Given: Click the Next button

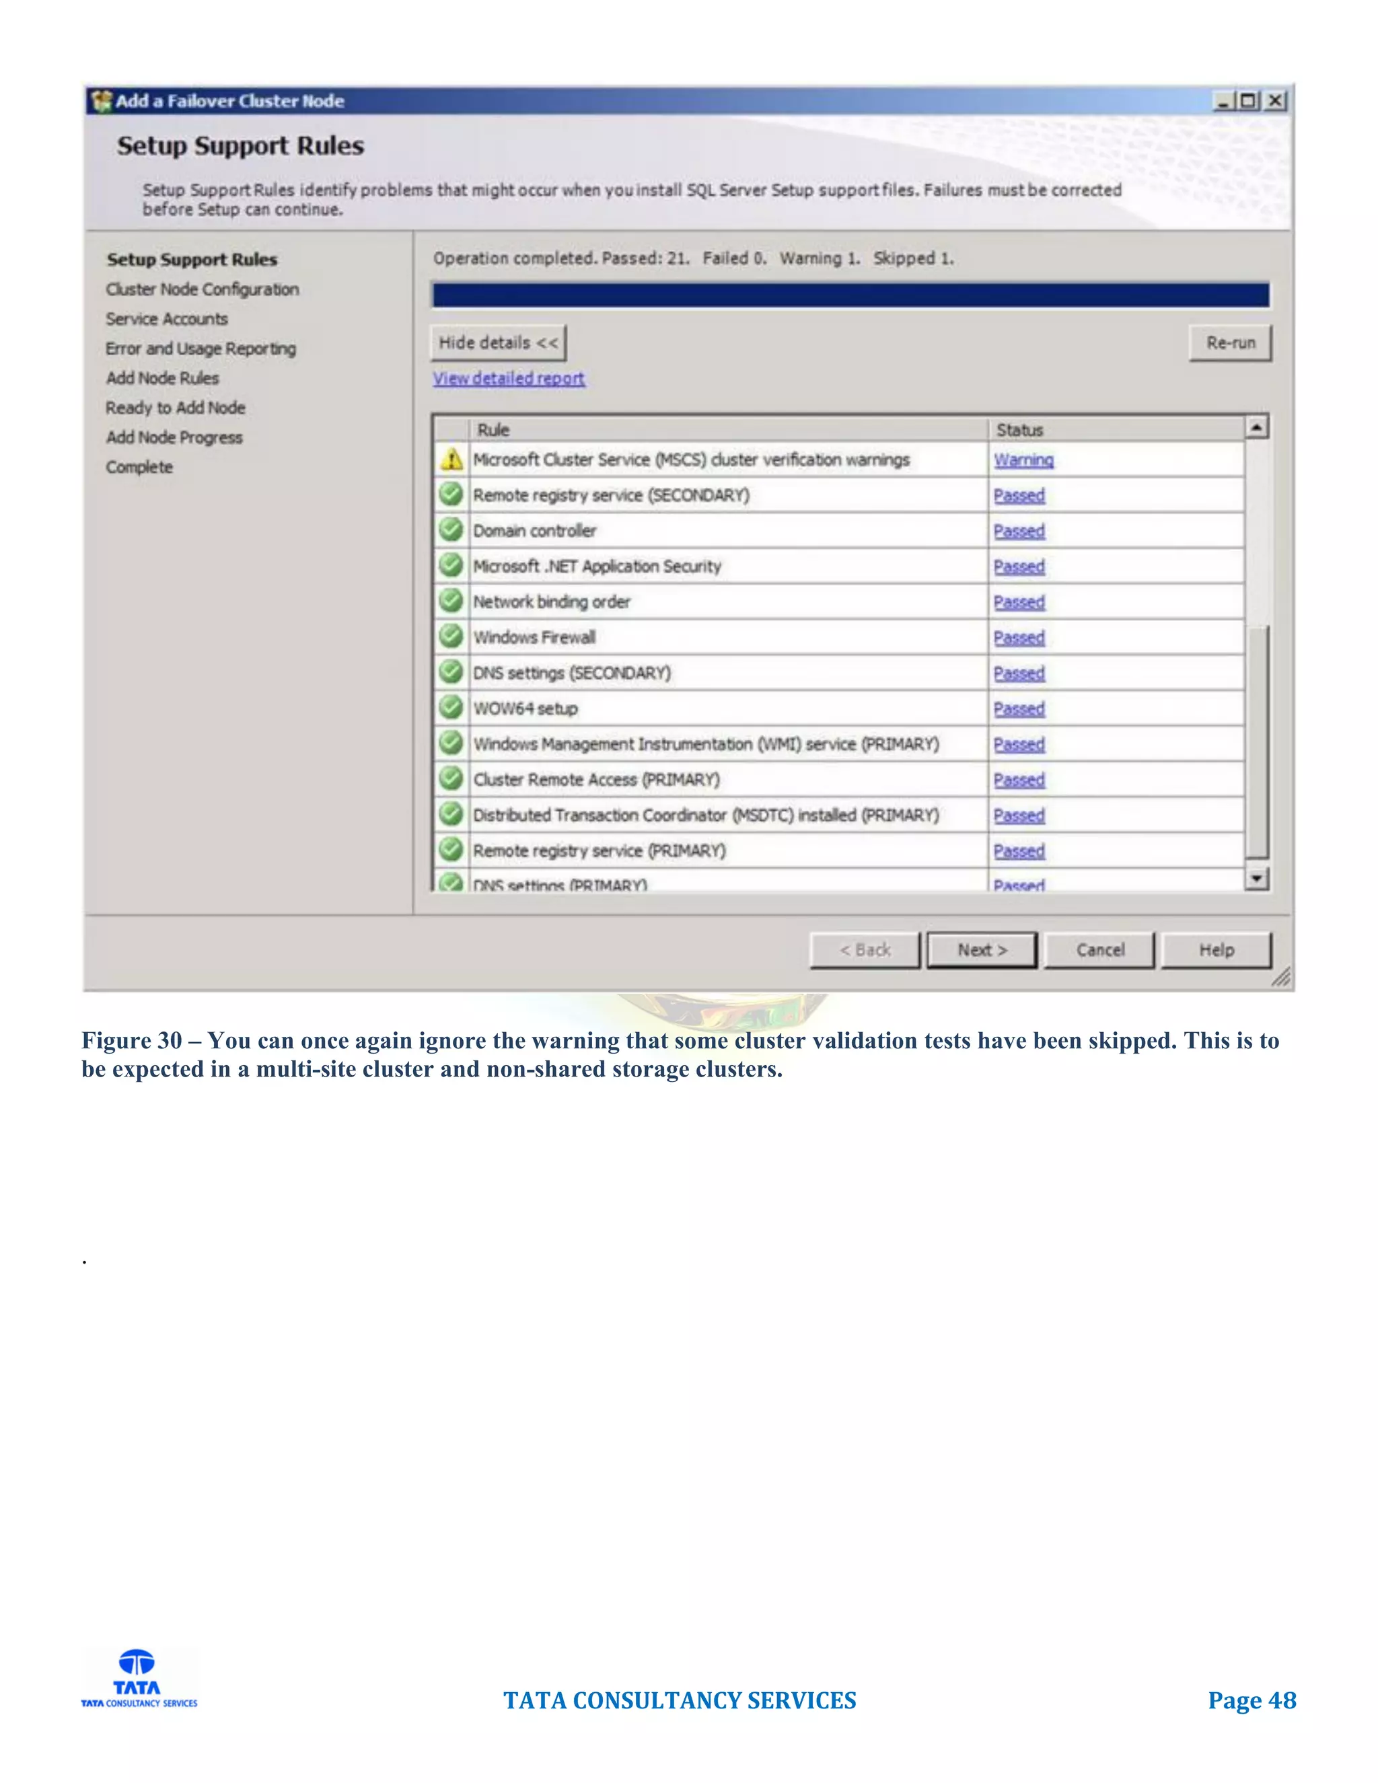Looking at the screenshot, I should click(x=982, y=950).
